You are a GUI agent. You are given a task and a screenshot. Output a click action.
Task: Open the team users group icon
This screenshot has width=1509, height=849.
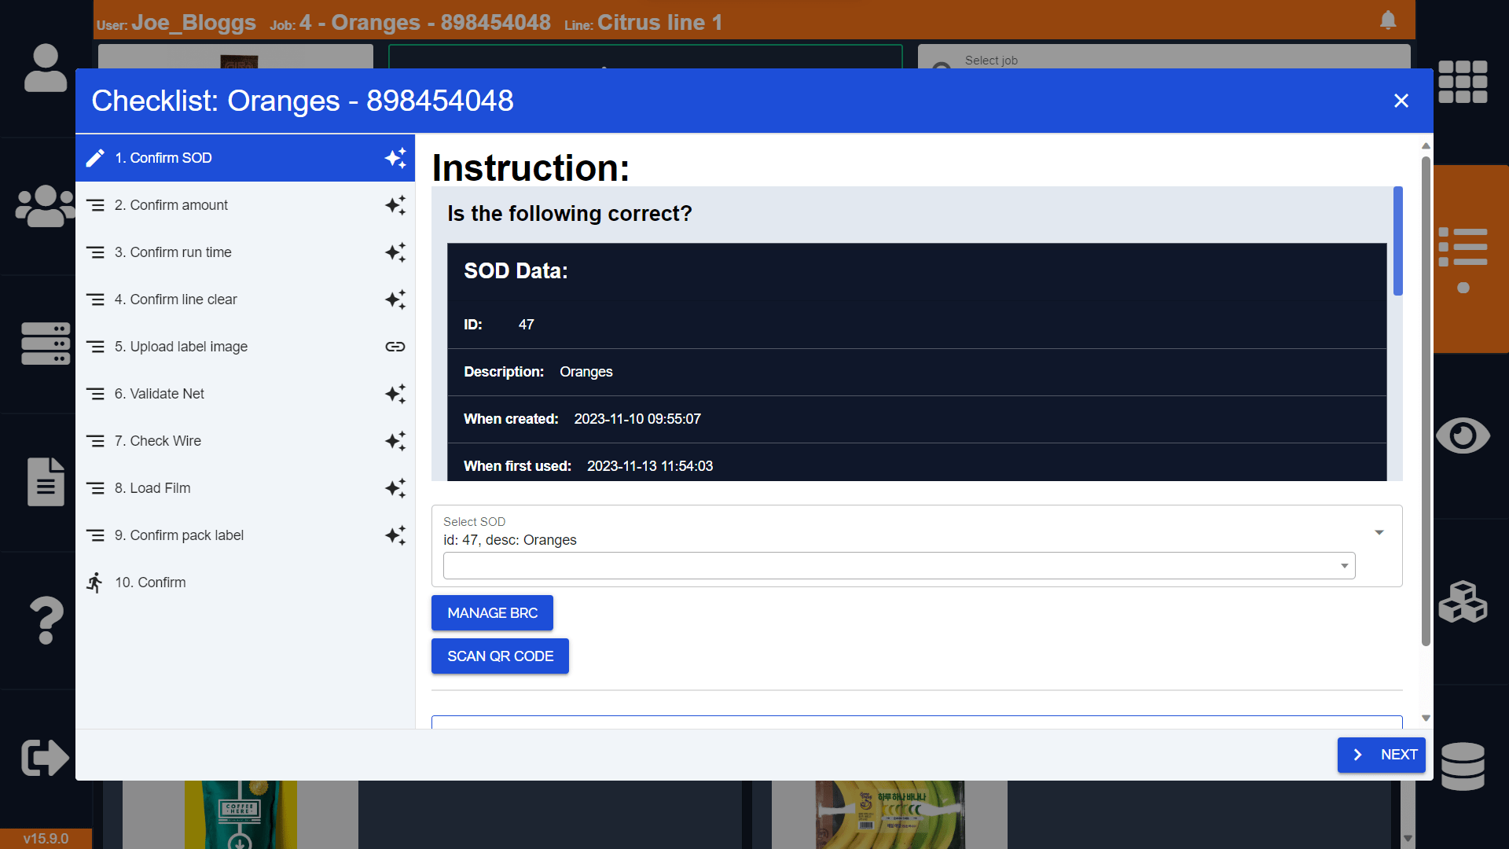[46, 206]
